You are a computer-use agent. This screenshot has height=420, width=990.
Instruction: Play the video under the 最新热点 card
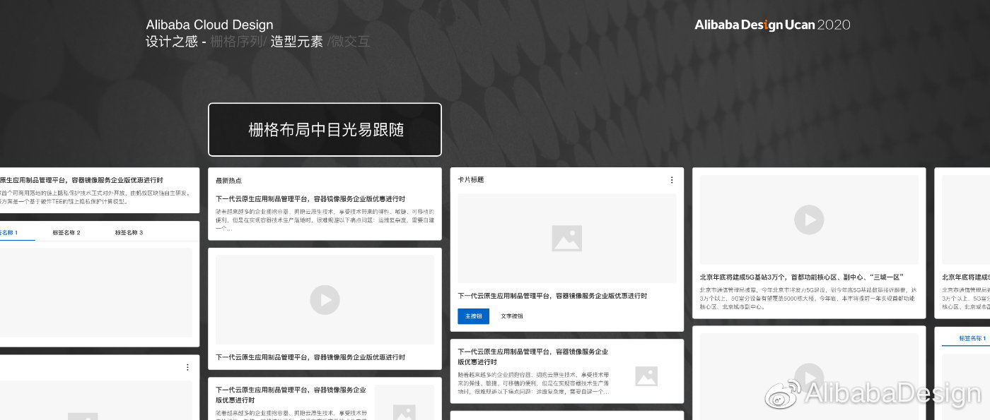pyautogui.click(x=325, y=300)
